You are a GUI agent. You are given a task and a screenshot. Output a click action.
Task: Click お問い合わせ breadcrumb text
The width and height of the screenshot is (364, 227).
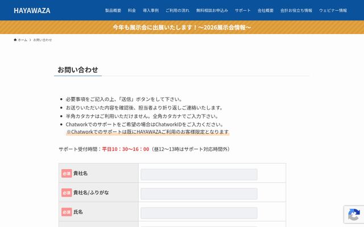click(43, 40)
